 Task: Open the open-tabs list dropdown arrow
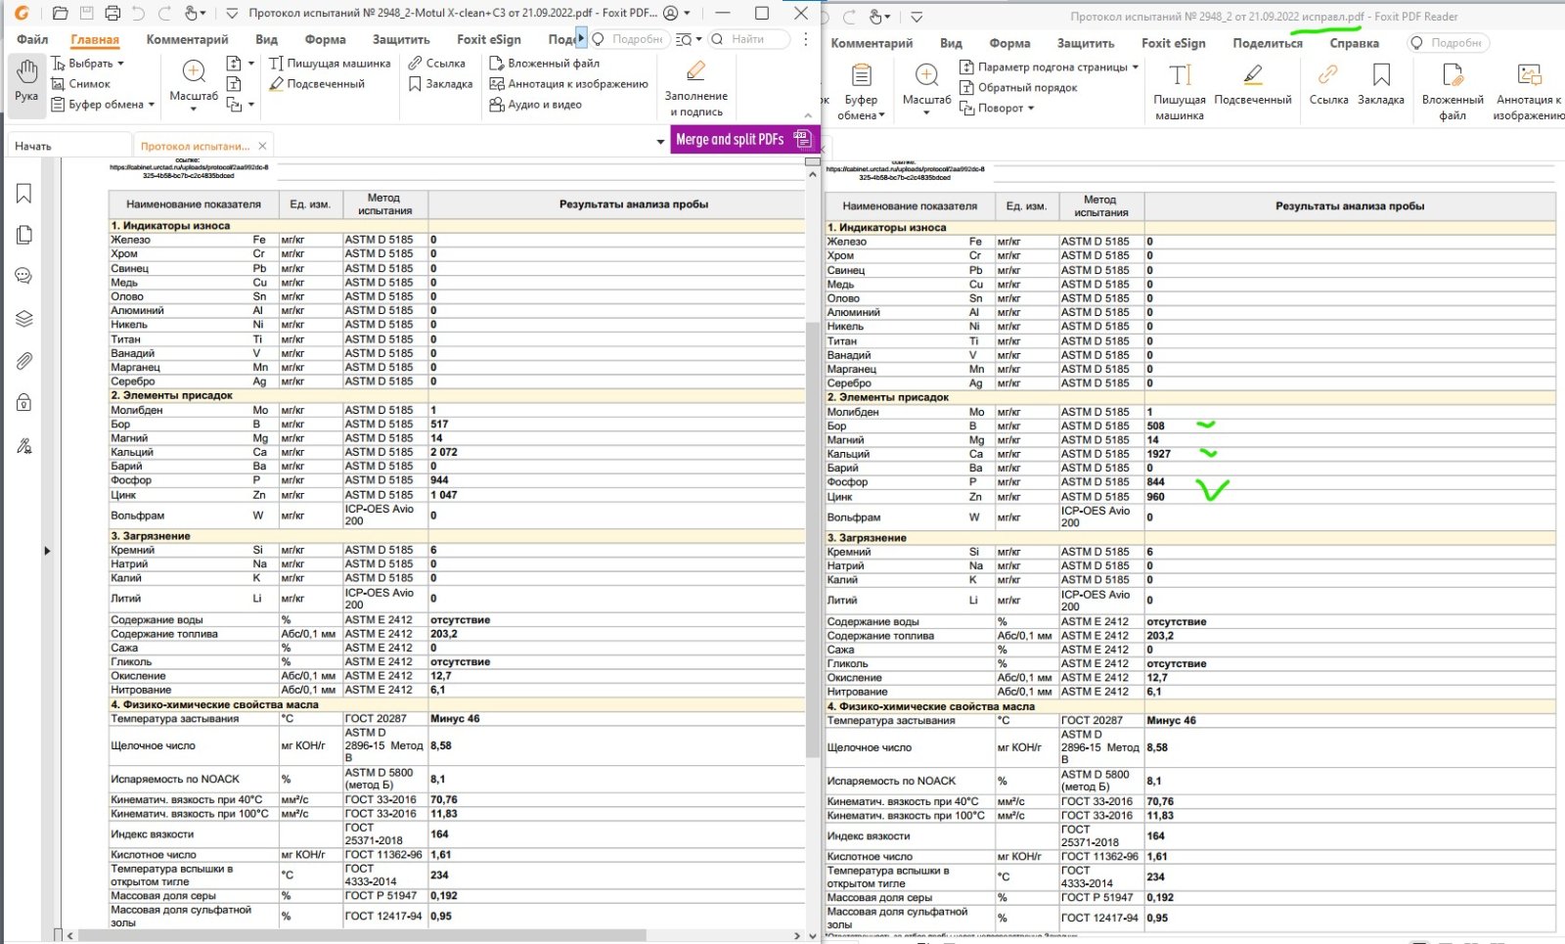pos(660,143)
